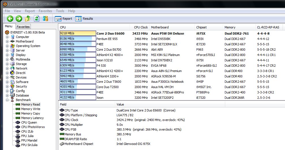The image size is (285, 150).
Task: Select the Memory Read benchmark
Action: pyautogui.click(x=31, y=104)
